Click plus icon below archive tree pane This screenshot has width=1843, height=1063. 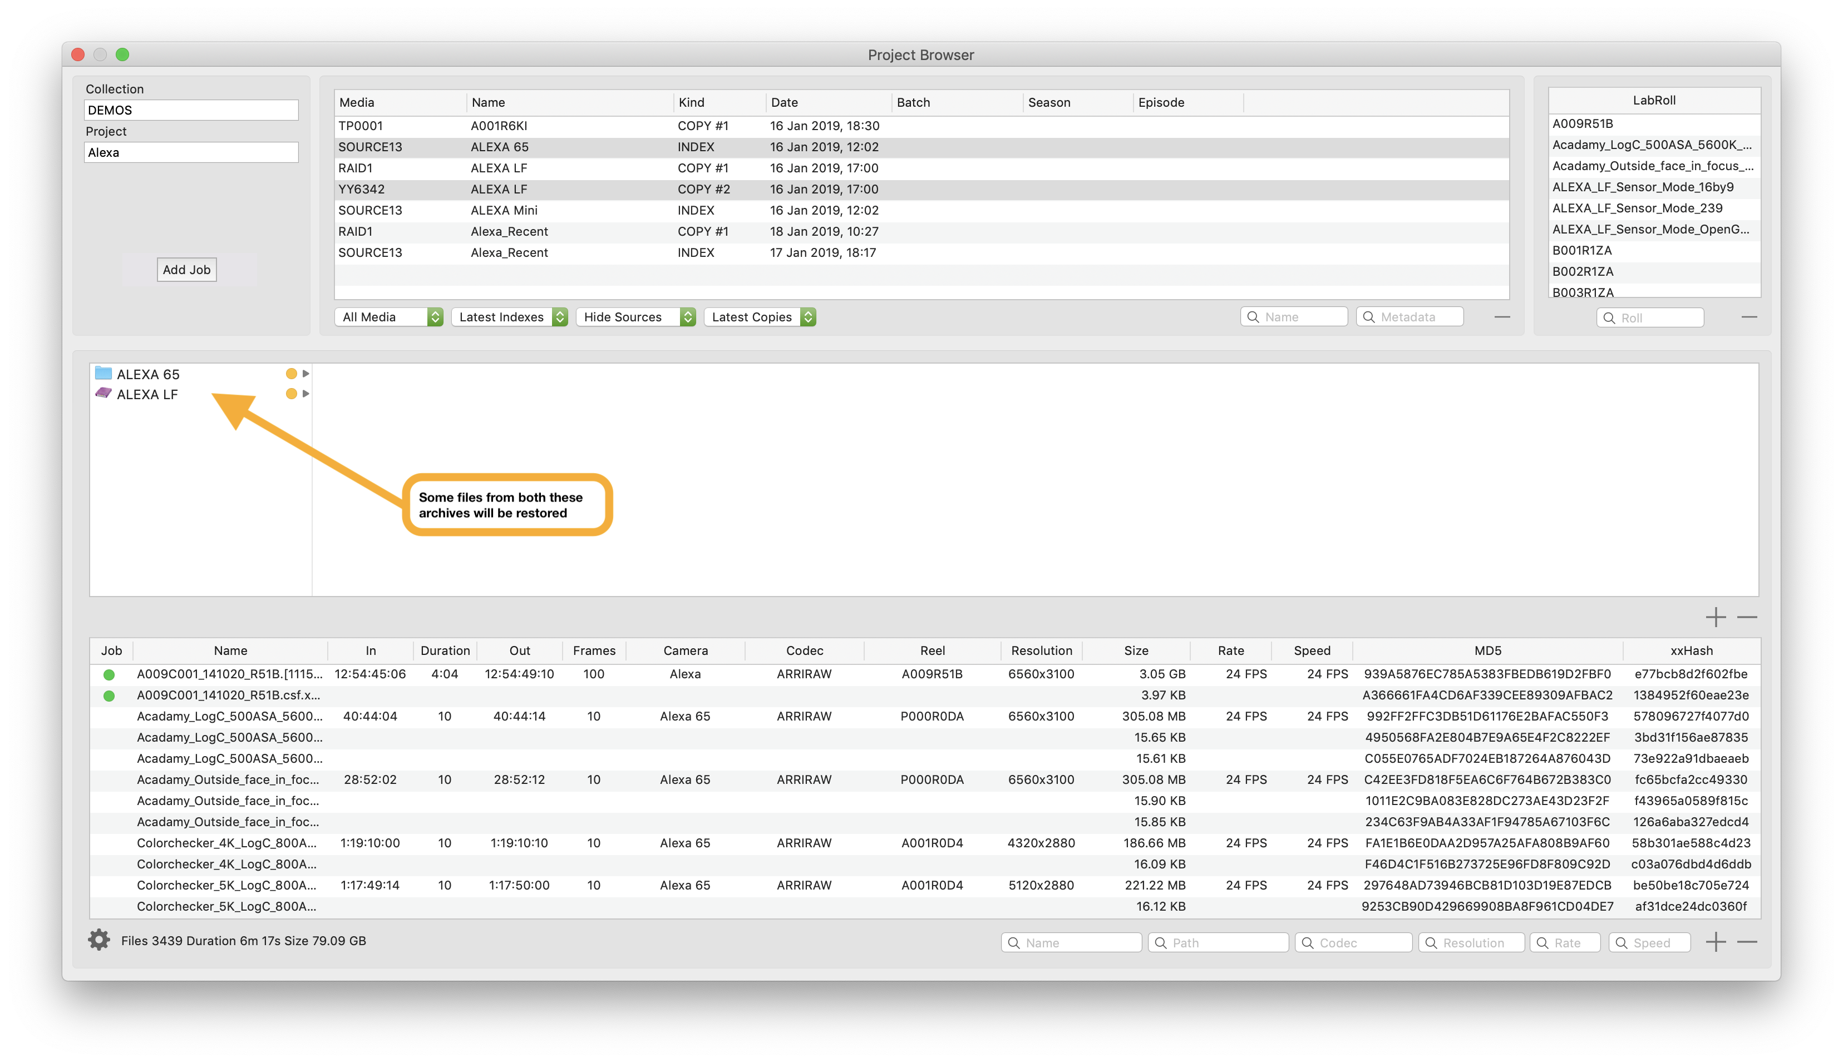1715,618
